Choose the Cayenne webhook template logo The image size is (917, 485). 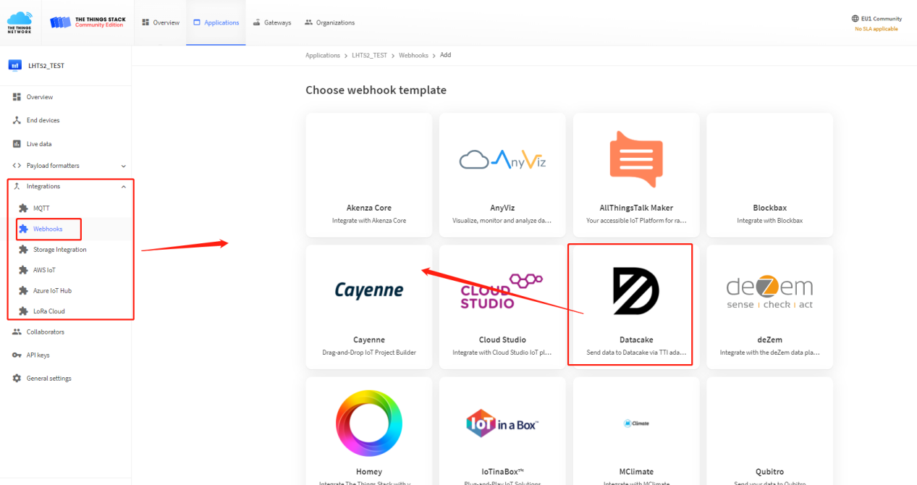pos(369,291)
